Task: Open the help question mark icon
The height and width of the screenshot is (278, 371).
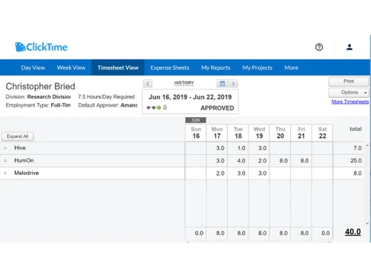Action: [319, 47]
